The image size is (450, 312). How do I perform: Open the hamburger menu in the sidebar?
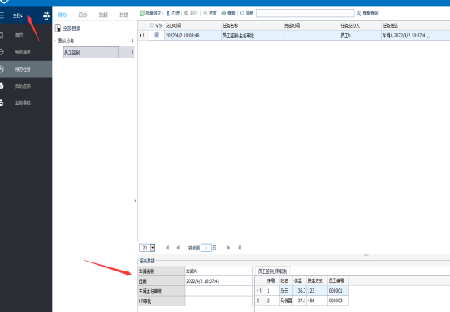pyautogui.click(x=2, y=15)
